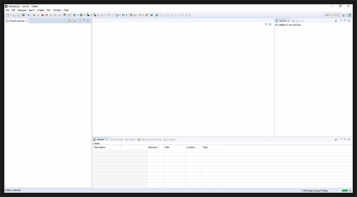Sort by the Description column header
Image resolution: width=357 pixels, height=197 pixels.
(120, 147)
